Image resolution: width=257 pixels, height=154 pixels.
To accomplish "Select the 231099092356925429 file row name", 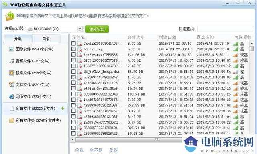I will [x=103, y=134].
